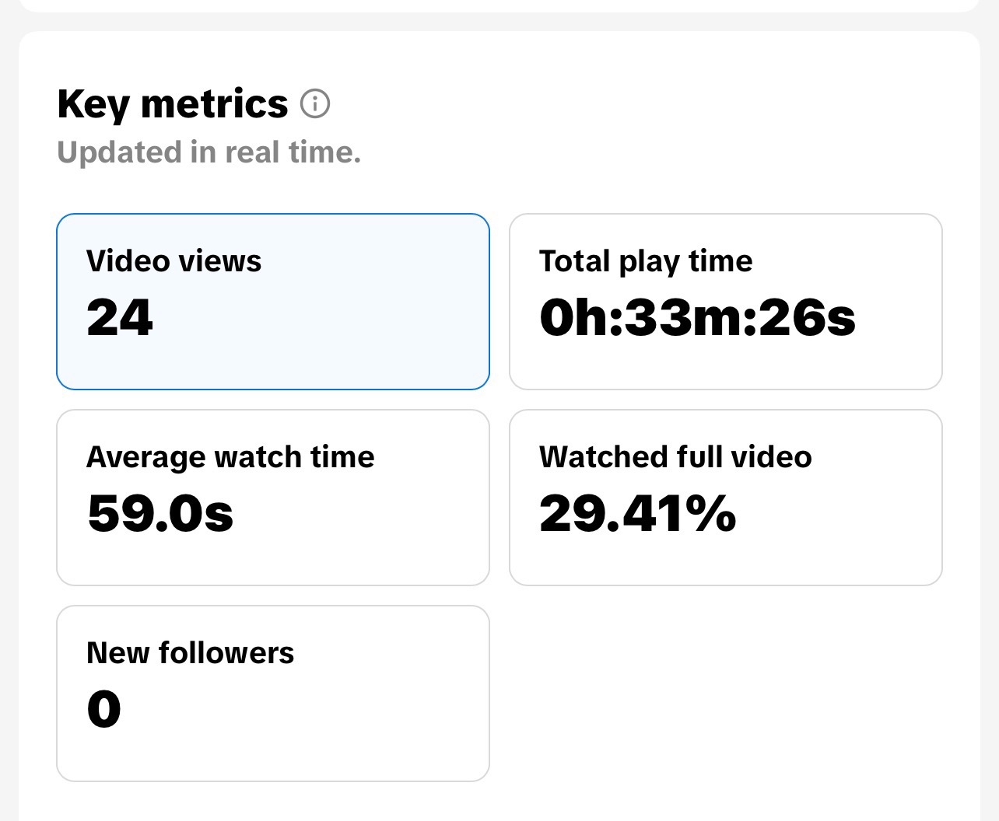Select the Video views metric card
Viewport: 999px width, 821px height.
[x=273, y=302]
